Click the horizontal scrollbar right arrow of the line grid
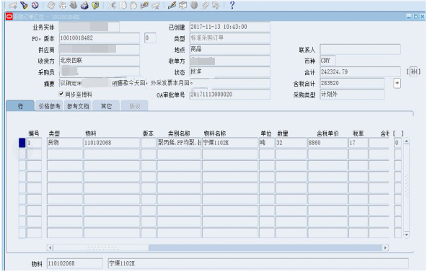 click(385, 247)
